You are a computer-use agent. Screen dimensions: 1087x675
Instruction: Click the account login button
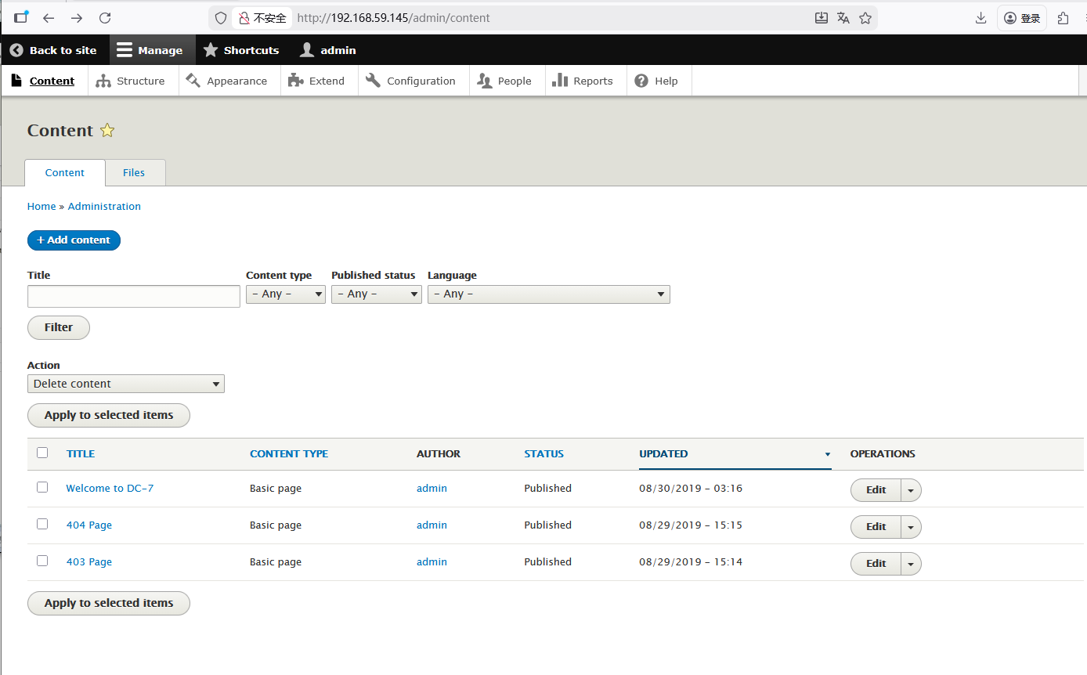1022,18
